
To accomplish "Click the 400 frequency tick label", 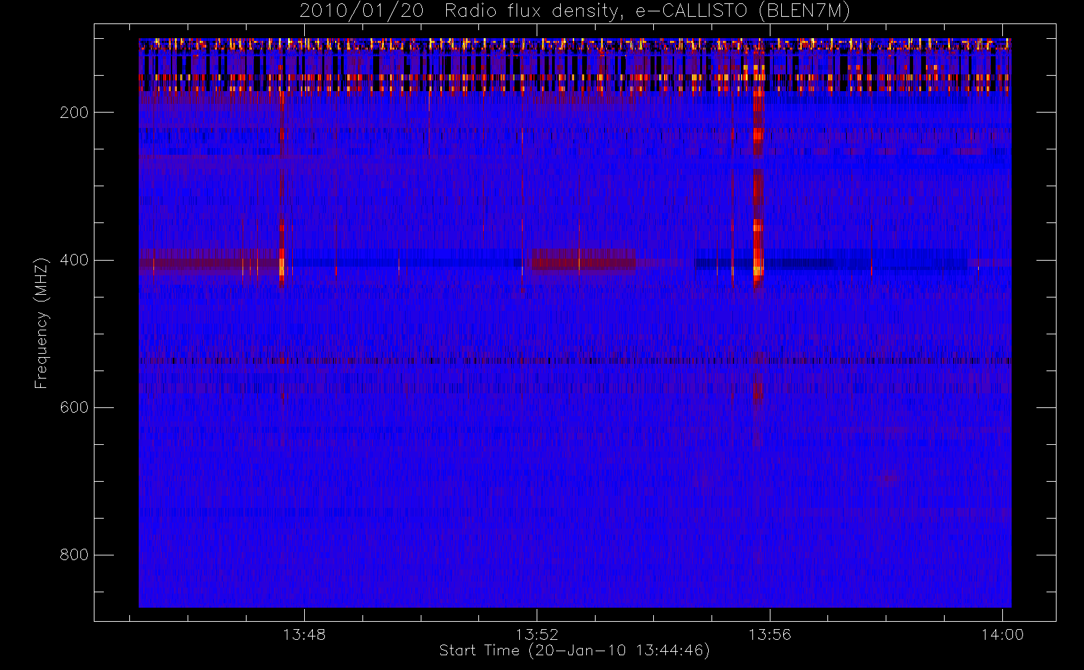I will tap(74, 260).
